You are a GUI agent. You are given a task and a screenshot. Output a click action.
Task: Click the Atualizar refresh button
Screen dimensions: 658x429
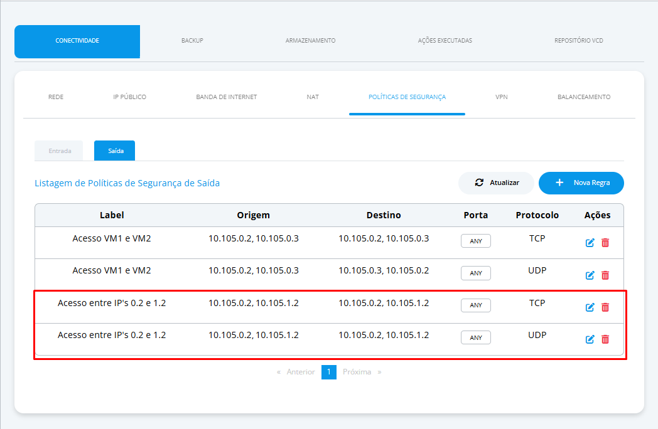496,183
